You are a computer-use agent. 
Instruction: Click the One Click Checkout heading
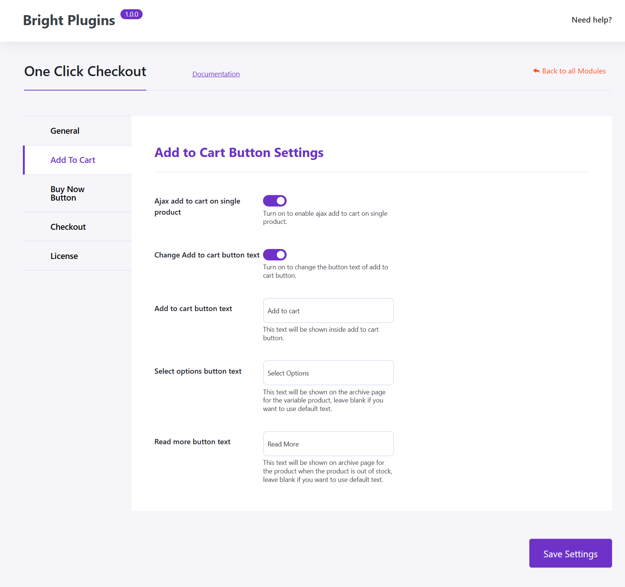pyautogui.click(x=85, y=71)
